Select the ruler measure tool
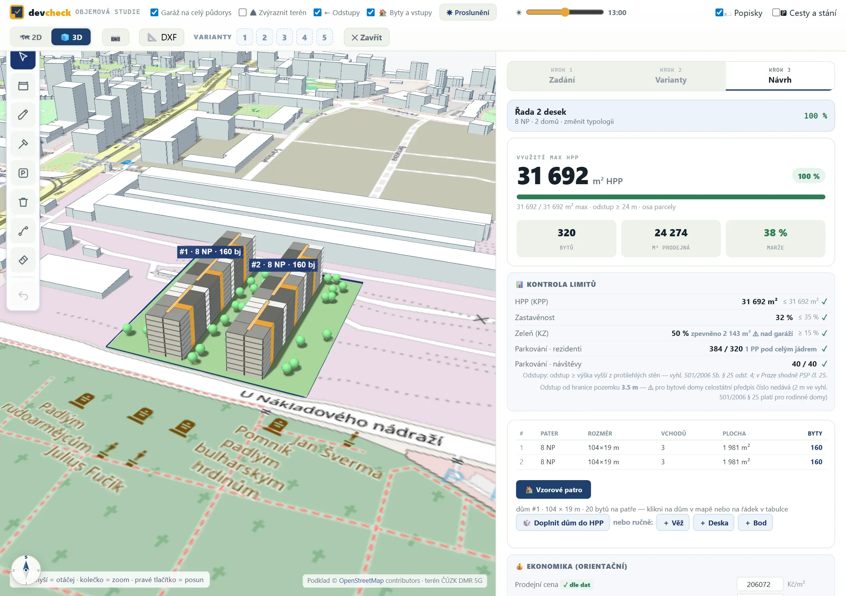Image resolution: width=846 pixels, height=596 pixels. pos(23,260)
